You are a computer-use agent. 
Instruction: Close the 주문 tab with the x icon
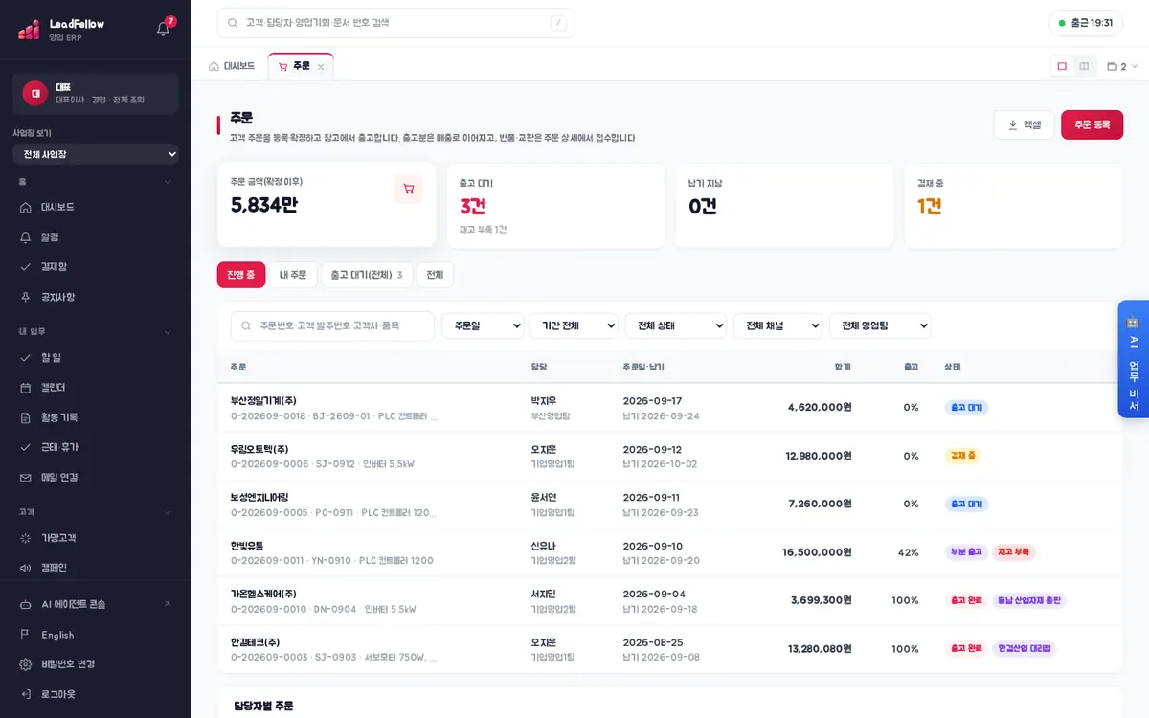coord(321,67)
